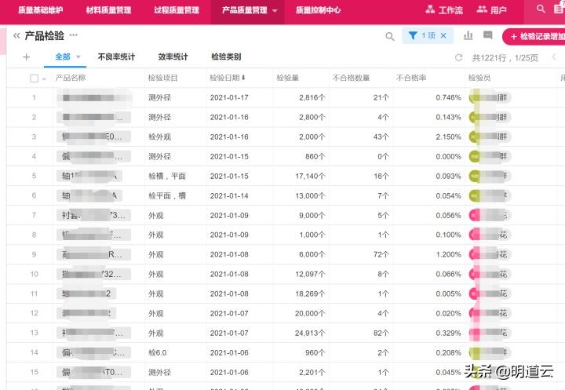Image resolution: width=565 pixels, height=390 pixels.
Task: Click the 18,269个 quantity cell
Action: coord(310,293)
